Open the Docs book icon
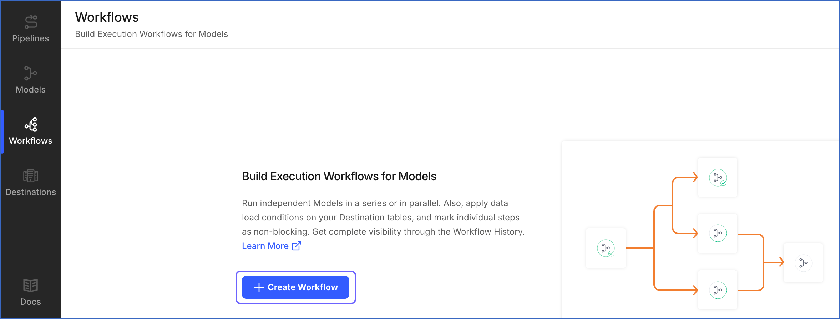This screenshot has width=840, height=319. pyautogui.click(x=30, y=285)
